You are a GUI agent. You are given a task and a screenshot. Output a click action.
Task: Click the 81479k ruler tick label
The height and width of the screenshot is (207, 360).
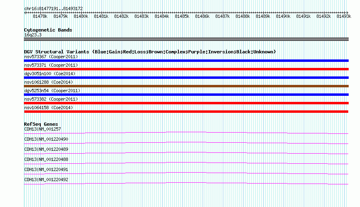pyautogui.click(x=61, y=16)
